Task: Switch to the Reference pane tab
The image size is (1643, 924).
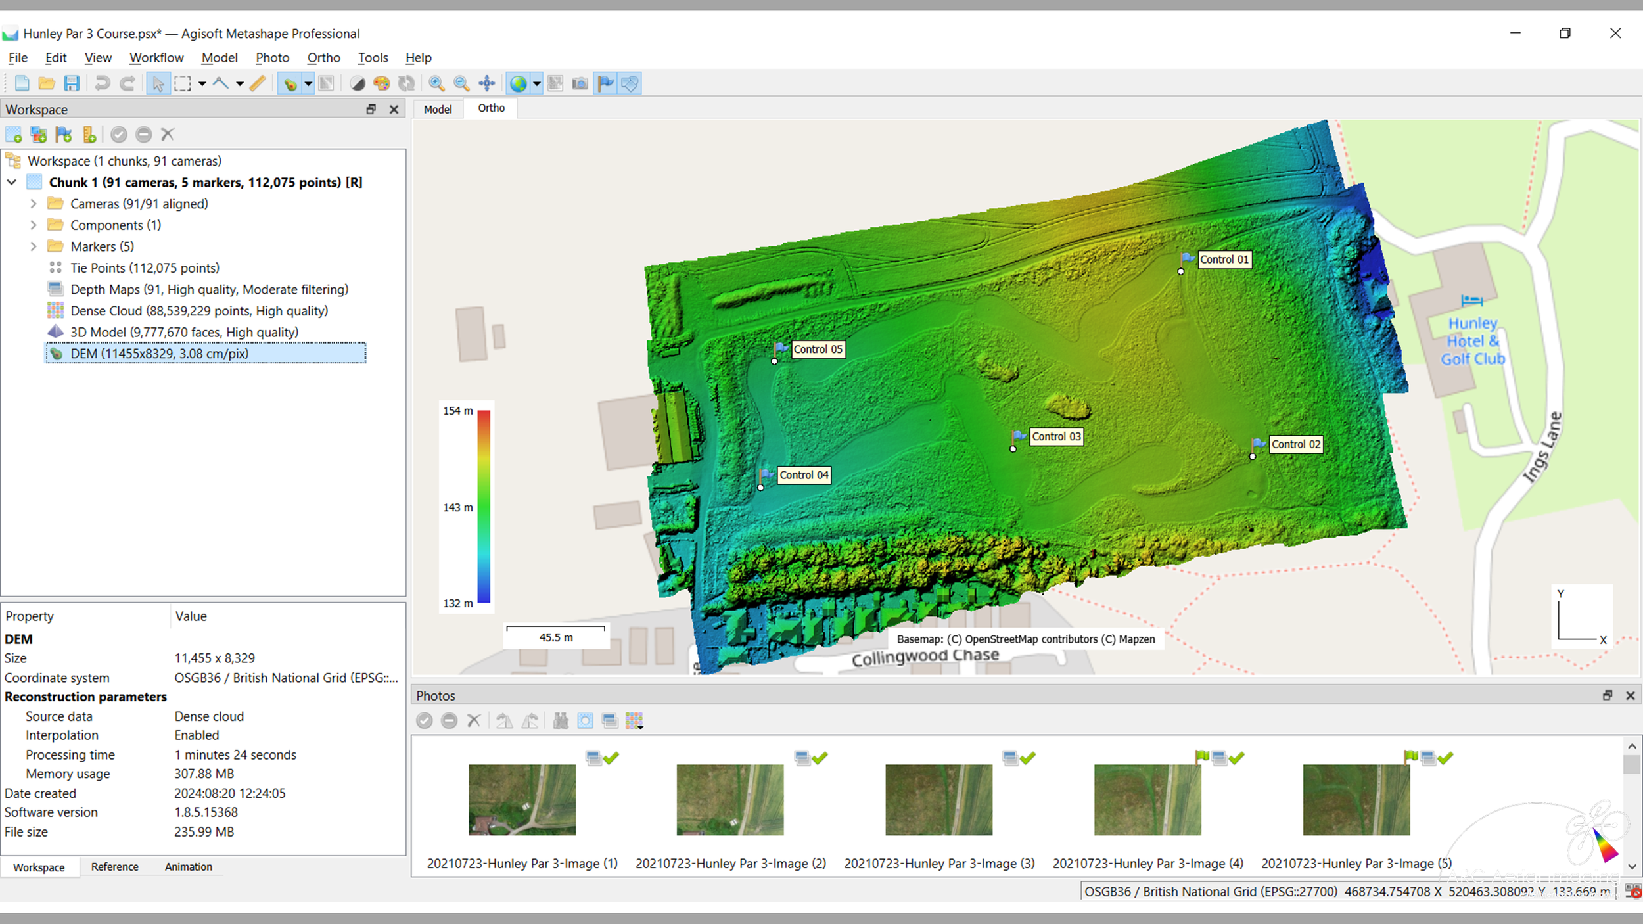Action: pos(114,867)
